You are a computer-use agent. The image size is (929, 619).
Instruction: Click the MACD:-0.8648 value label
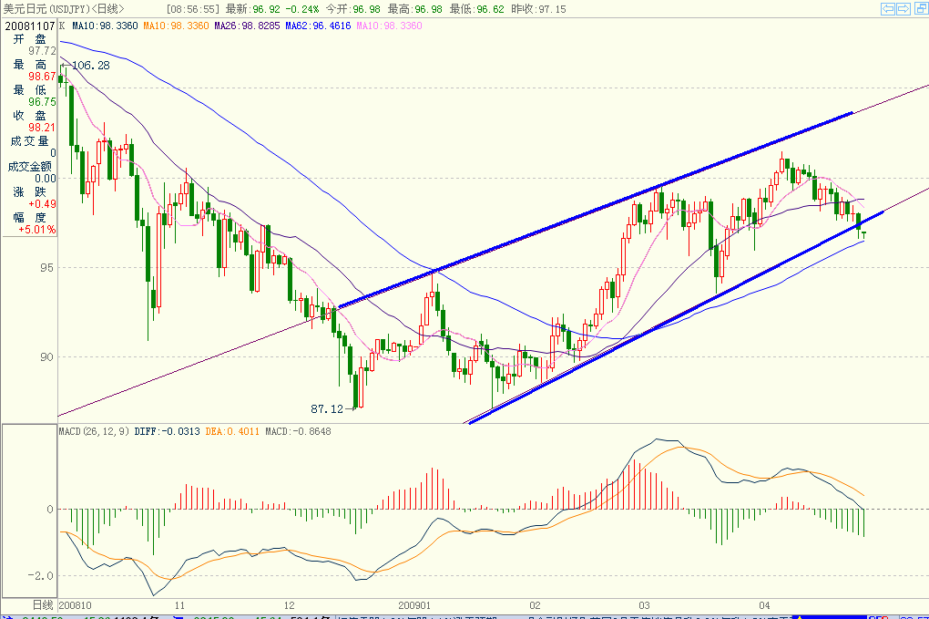[x=298, y=431]
